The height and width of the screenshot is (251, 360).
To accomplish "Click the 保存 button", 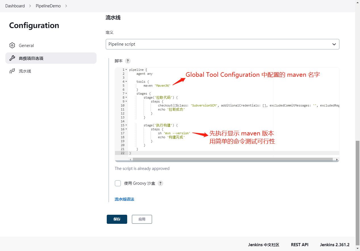I will pyautogui.click(x=117, y=219).
